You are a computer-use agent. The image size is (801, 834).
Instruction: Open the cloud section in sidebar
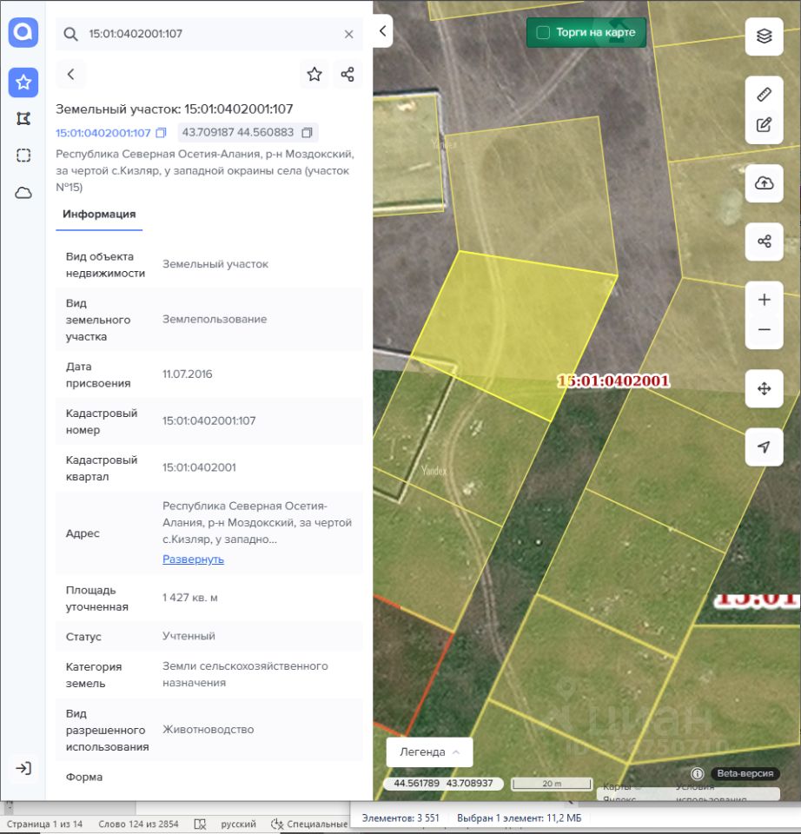coord(23,193)
